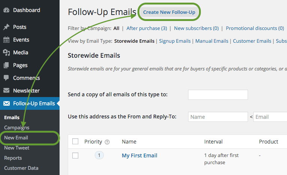Click the Events calendar icon

pos(6,40)
